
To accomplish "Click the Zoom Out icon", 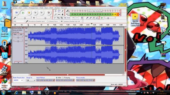I will coord(90,18).
